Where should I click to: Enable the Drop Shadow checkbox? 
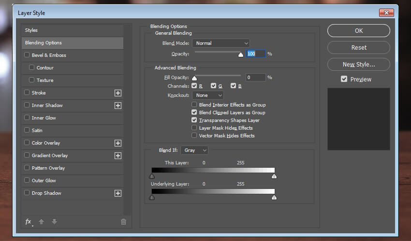[x=27, y=193]
